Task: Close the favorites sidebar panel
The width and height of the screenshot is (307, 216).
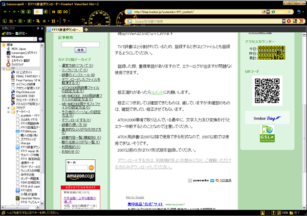Action: click(x=42, y=29)
